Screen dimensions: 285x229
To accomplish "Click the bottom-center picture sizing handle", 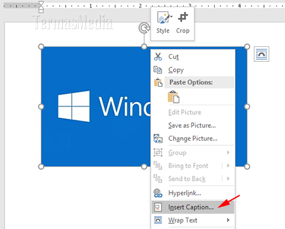I will 144,167.
